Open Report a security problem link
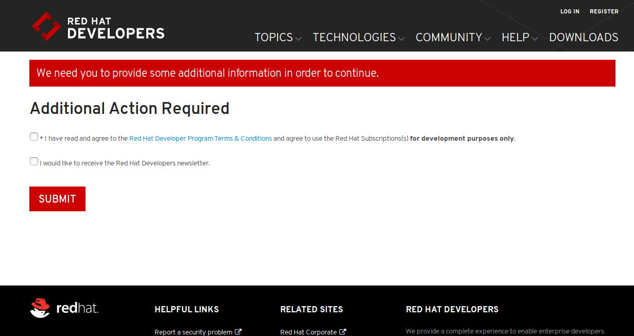Screen dimensions: 634x336 [x=193, y=332]
